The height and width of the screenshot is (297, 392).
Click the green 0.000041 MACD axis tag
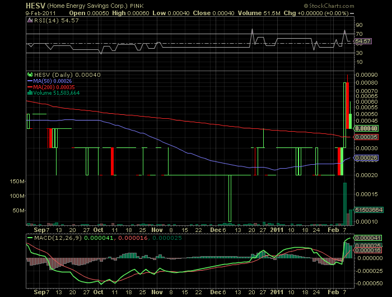tap(367, 238)
